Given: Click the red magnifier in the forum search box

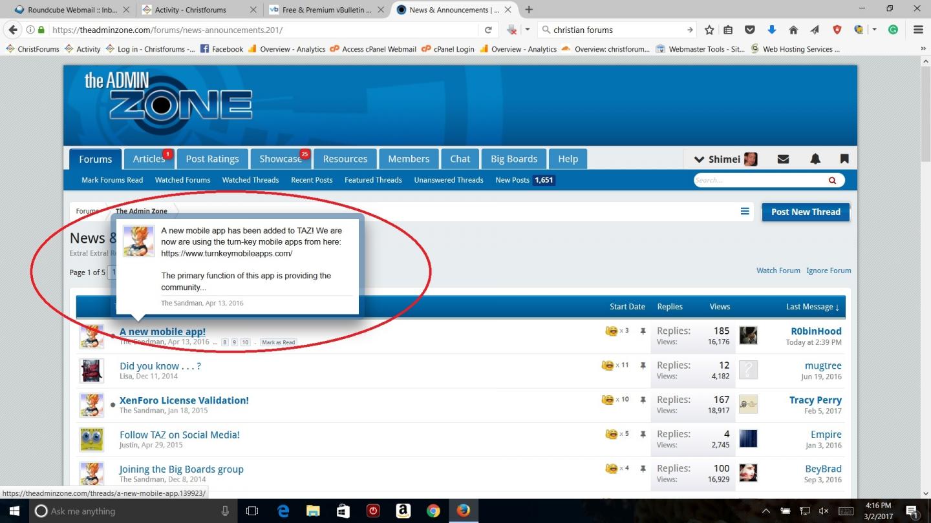Looking at the screenshot, I should (833, 180).
